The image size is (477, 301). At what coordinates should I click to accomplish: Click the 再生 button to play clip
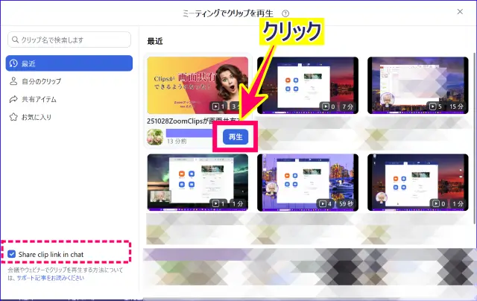tap(236, 137)
